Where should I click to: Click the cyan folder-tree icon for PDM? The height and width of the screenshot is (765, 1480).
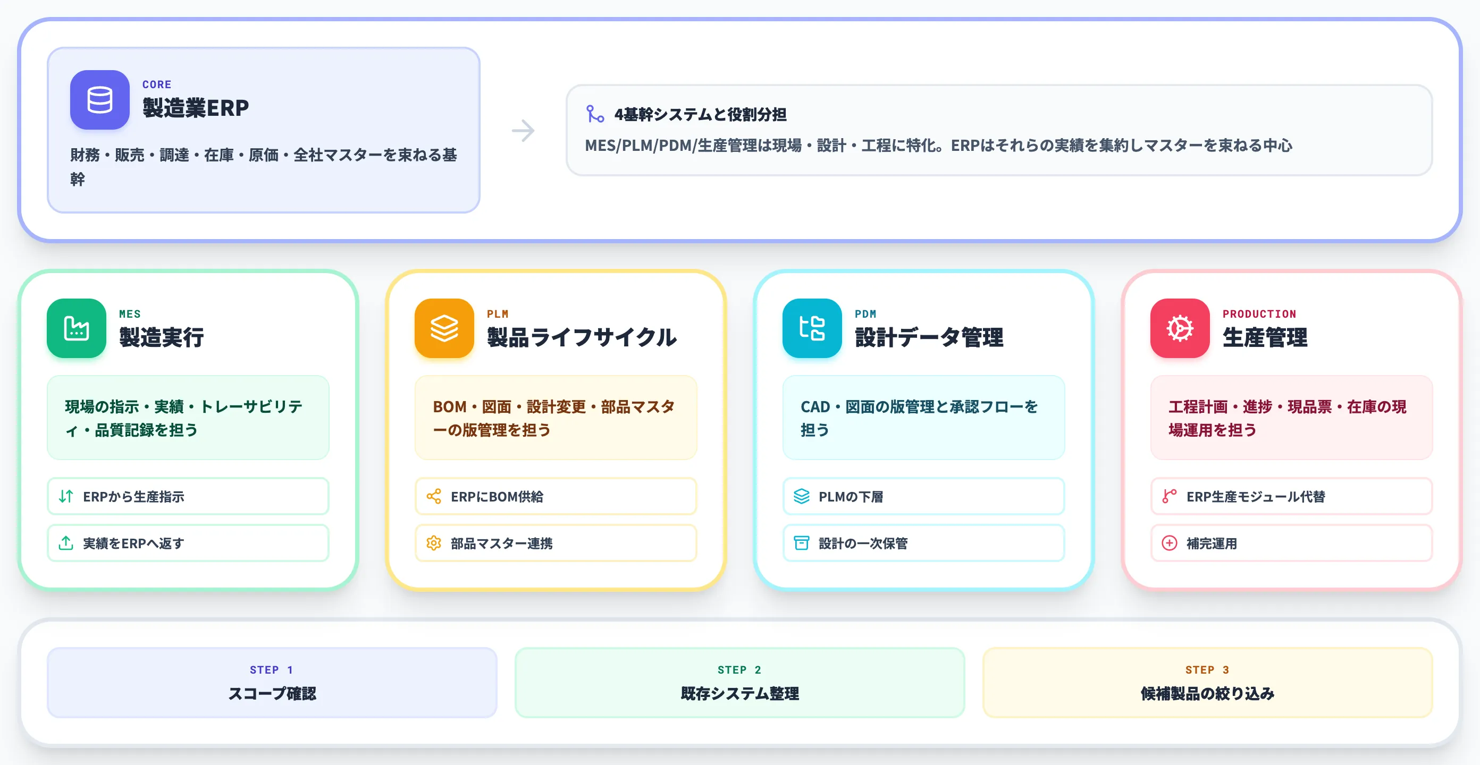(x=812, y=328)
